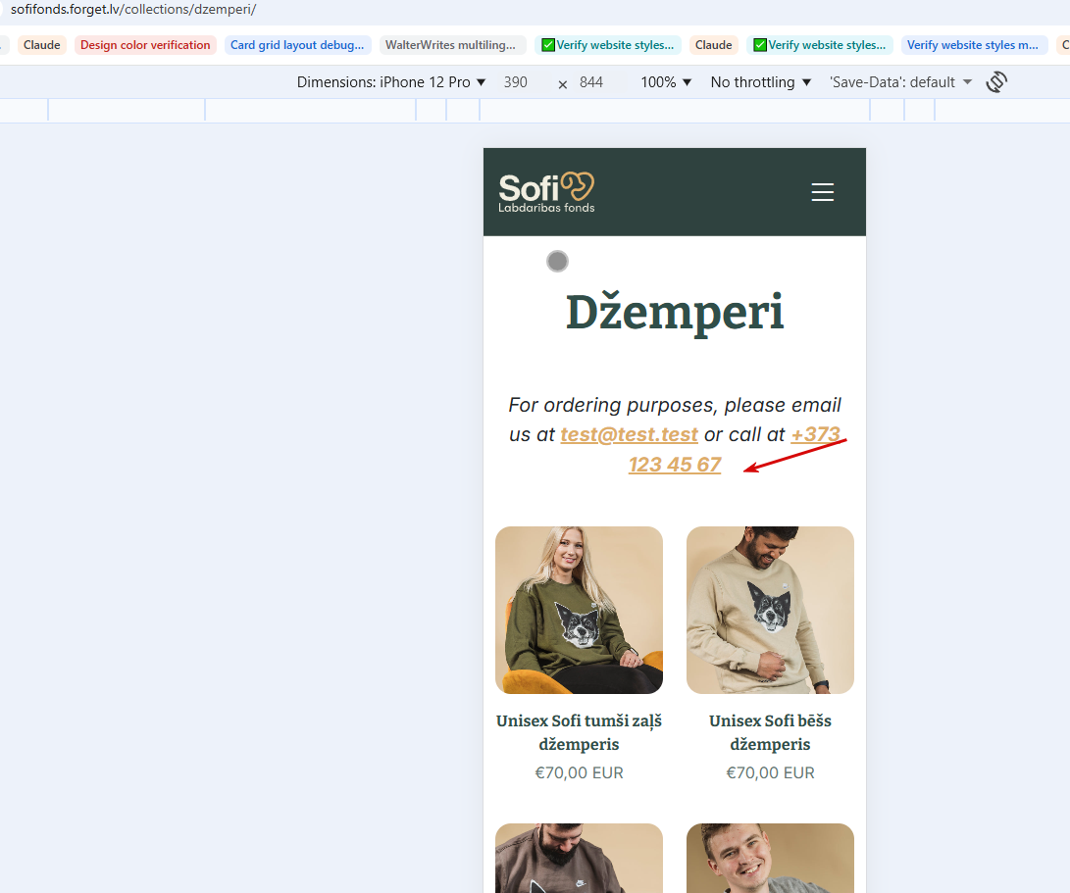Viewport: 1070px width, 893px height.
Task: Open the No throttling dropdown
Action: pyautogui.click(x=760, y=82)
